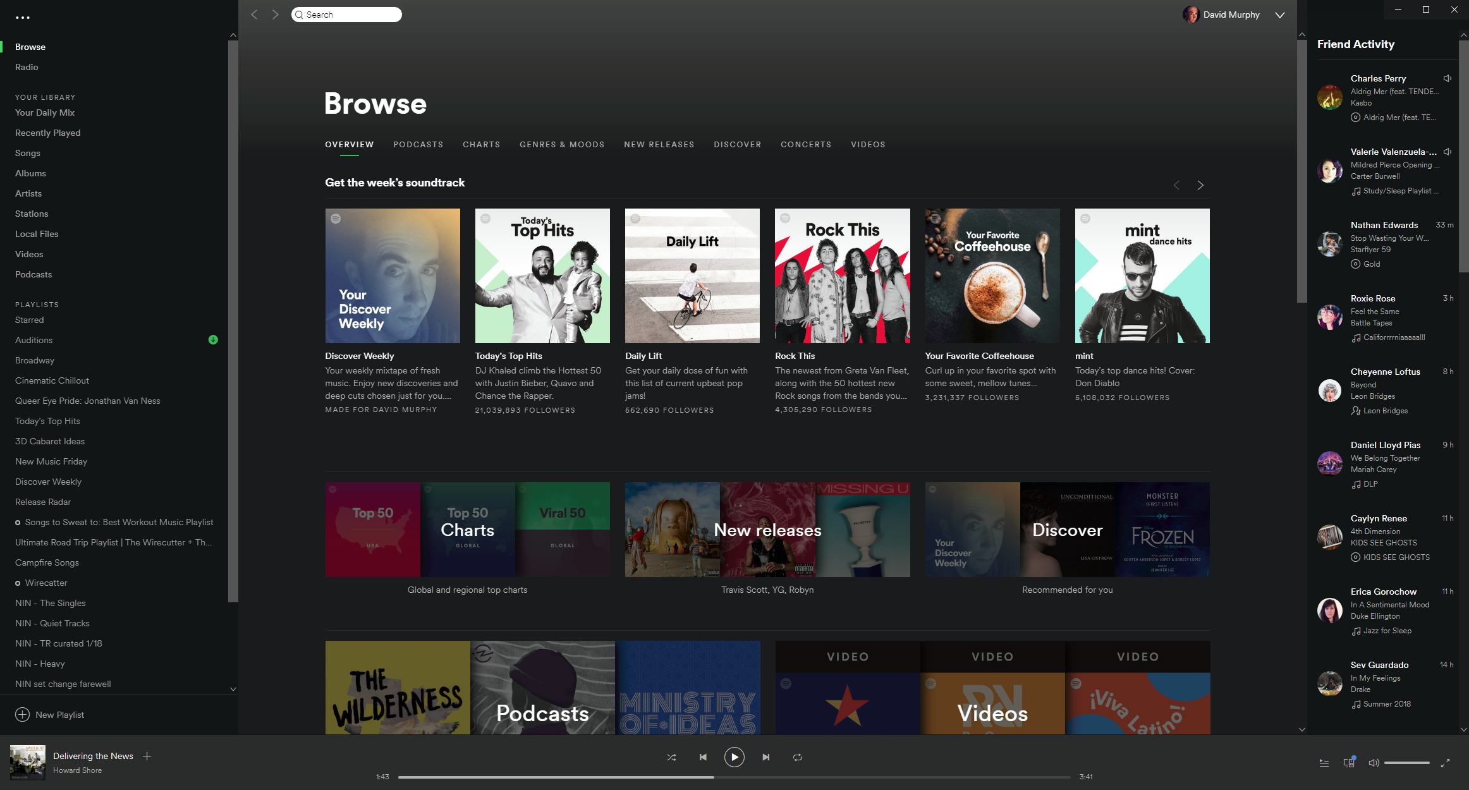The image size is (1469, 790).
Task: Mute the volume speaker icon
Action: tap(1374, 763)
